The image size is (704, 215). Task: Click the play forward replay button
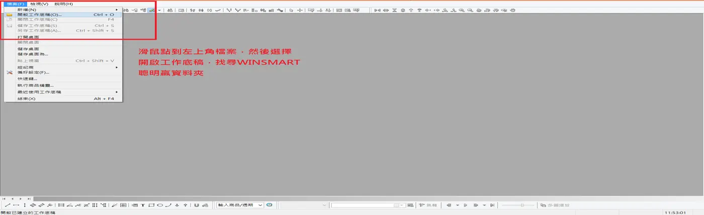[x=465, y=205]
